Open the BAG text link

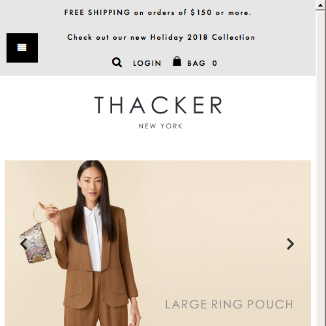196,63
